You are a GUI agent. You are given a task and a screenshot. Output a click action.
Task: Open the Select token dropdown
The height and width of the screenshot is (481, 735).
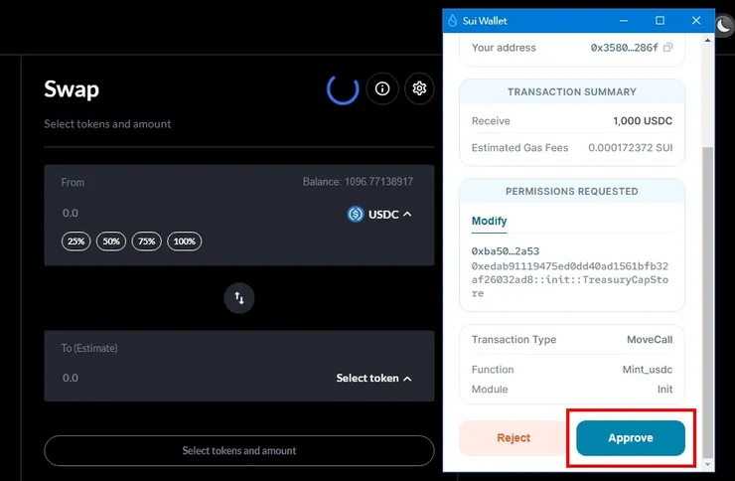373,378
